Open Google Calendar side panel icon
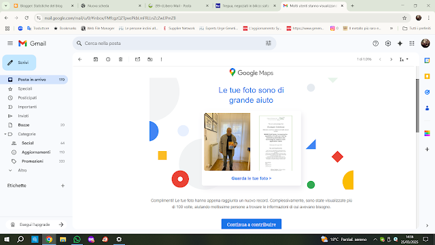The image size is (435, 245). click(427, 61)
